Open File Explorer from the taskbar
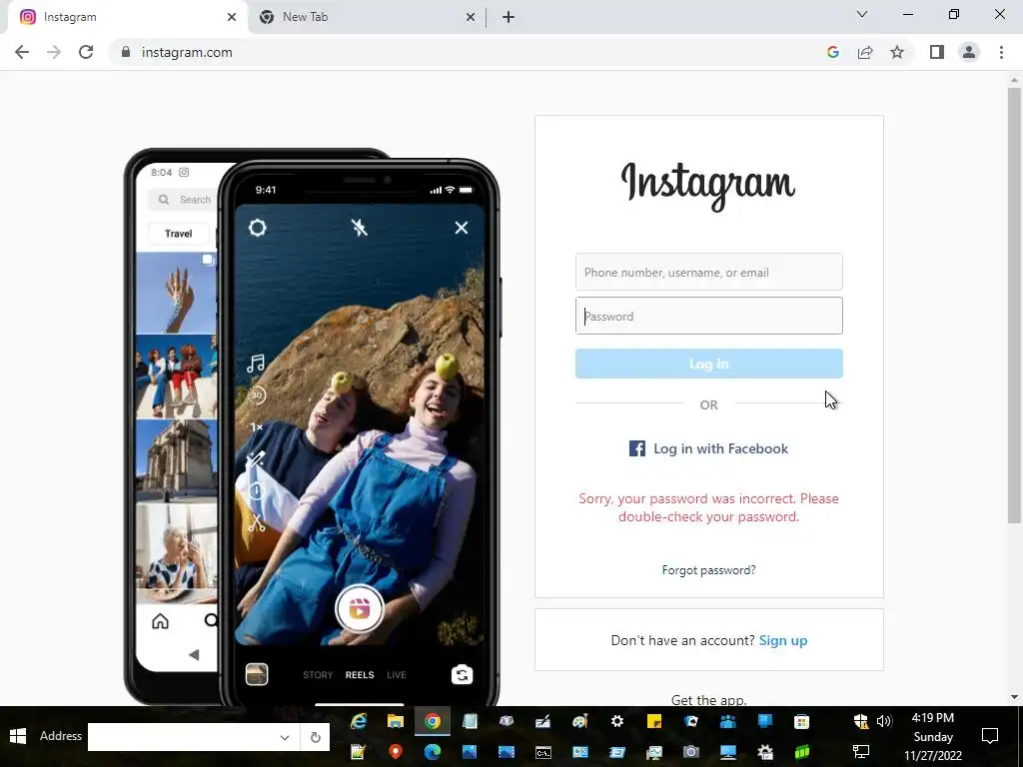The image size is (1023, 767). tap(396, 721)
